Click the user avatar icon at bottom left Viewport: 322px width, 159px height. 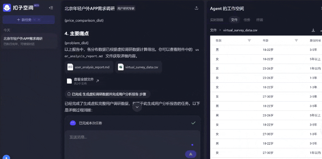[6, 157]
